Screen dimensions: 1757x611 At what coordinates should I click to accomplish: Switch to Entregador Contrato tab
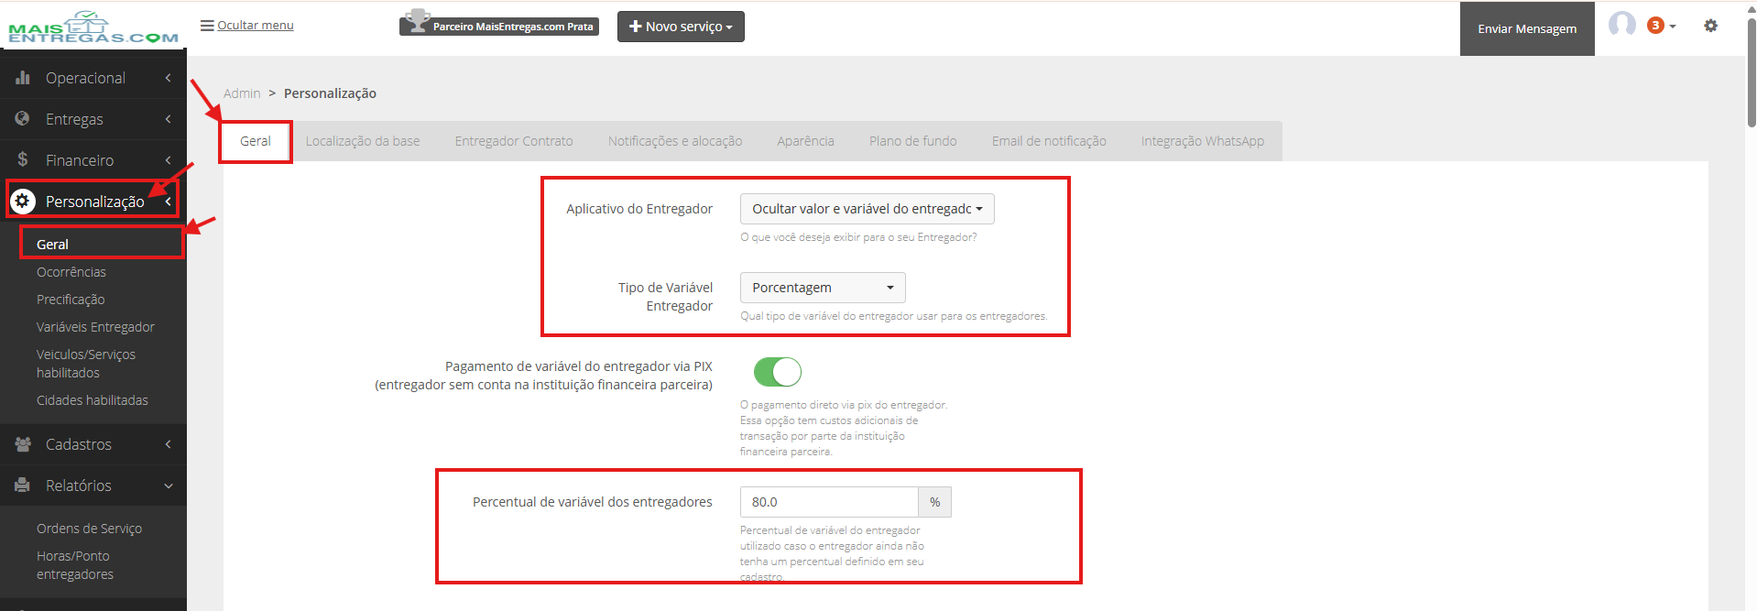coord(514,141)
